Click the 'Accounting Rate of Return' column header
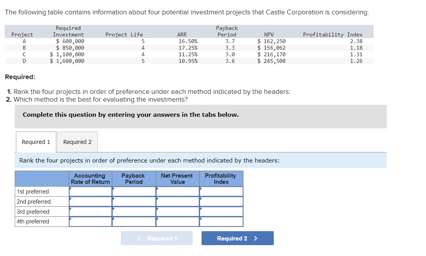 click(90, 179)
